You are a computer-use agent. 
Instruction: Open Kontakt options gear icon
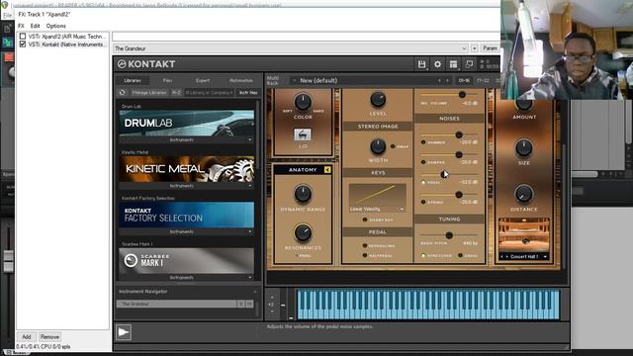click(437, 64)
